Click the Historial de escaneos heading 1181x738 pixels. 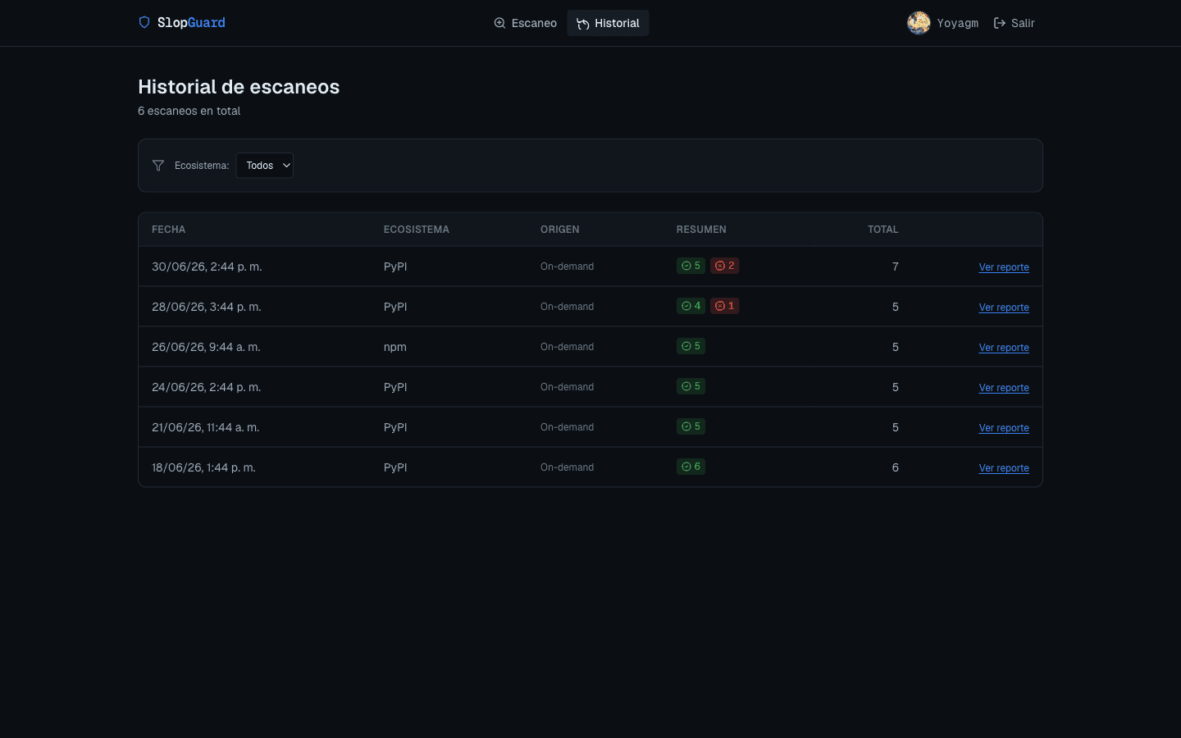click(239, 87)
